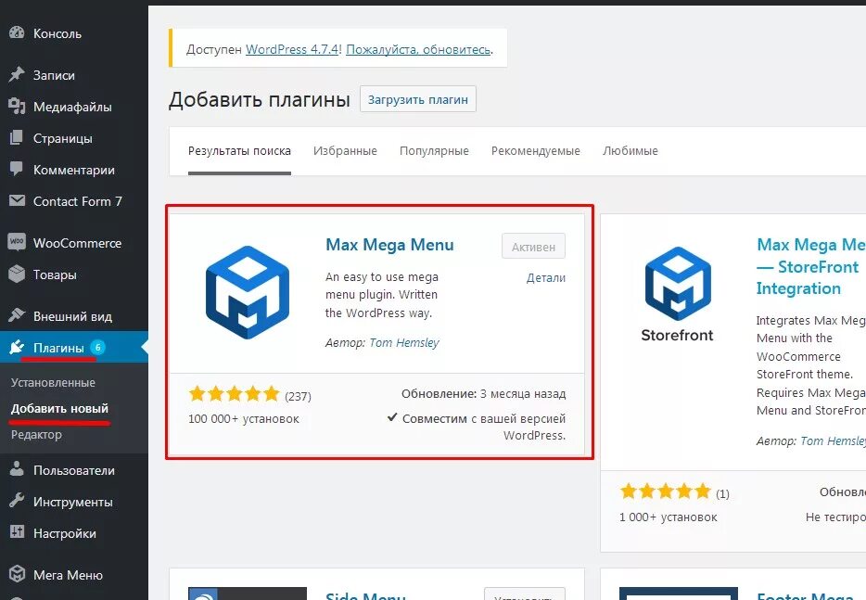This screenshot has height=600, width=866.
Task: Open Детали link for Max Mega Menu
Action: tap(546, 278)
